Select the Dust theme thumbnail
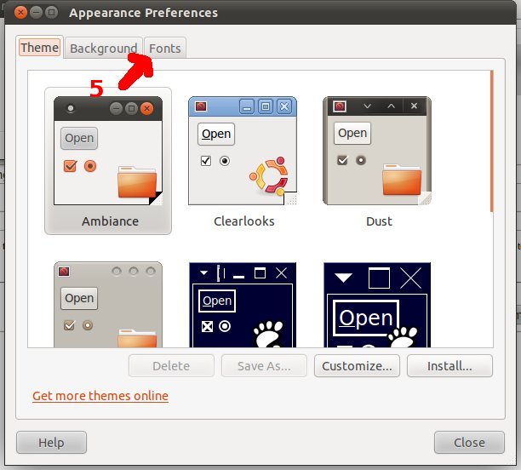Viewport: 521px width, 470px height. [x=377, y=151]
